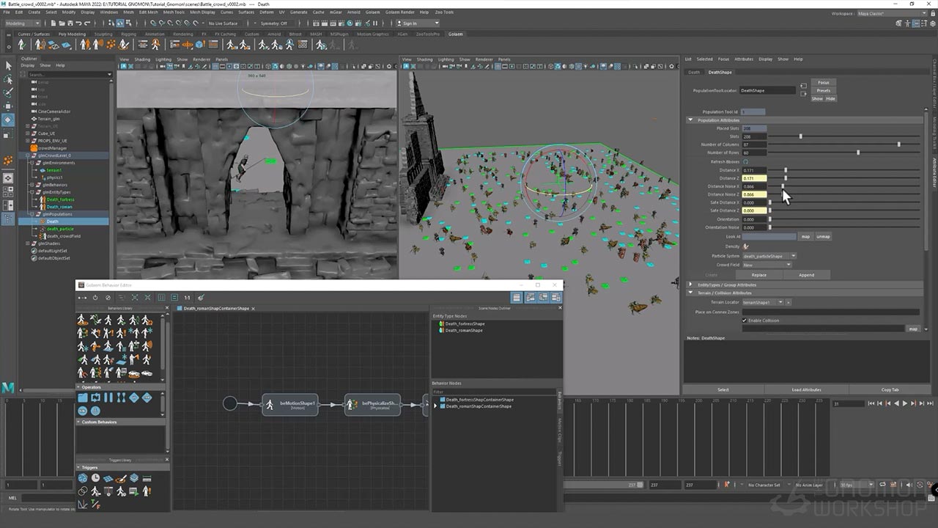
Task: Click the stop/disable icon in Behavior Editor toolbar
Action: click(x=108, y=298)
